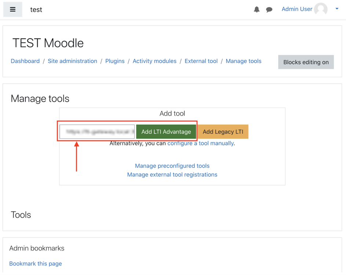Click 'Bookmark this page' link
The image size is (346, 275).
36,264
